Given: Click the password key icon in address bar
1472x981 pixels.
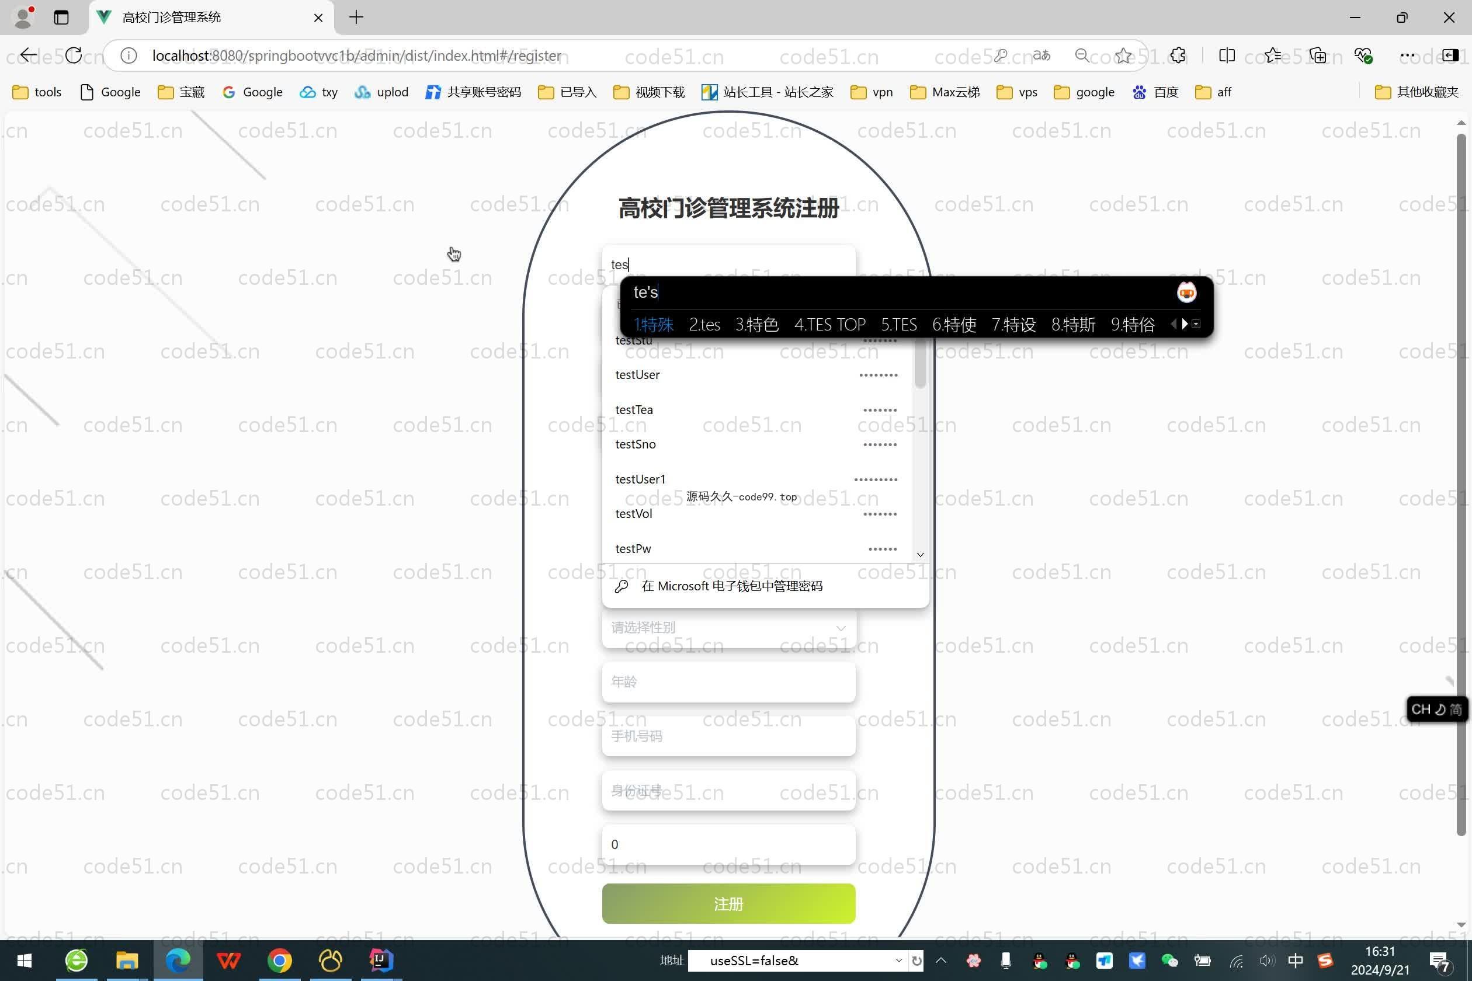Looking at the screenshot, I should click(1001, 55).
